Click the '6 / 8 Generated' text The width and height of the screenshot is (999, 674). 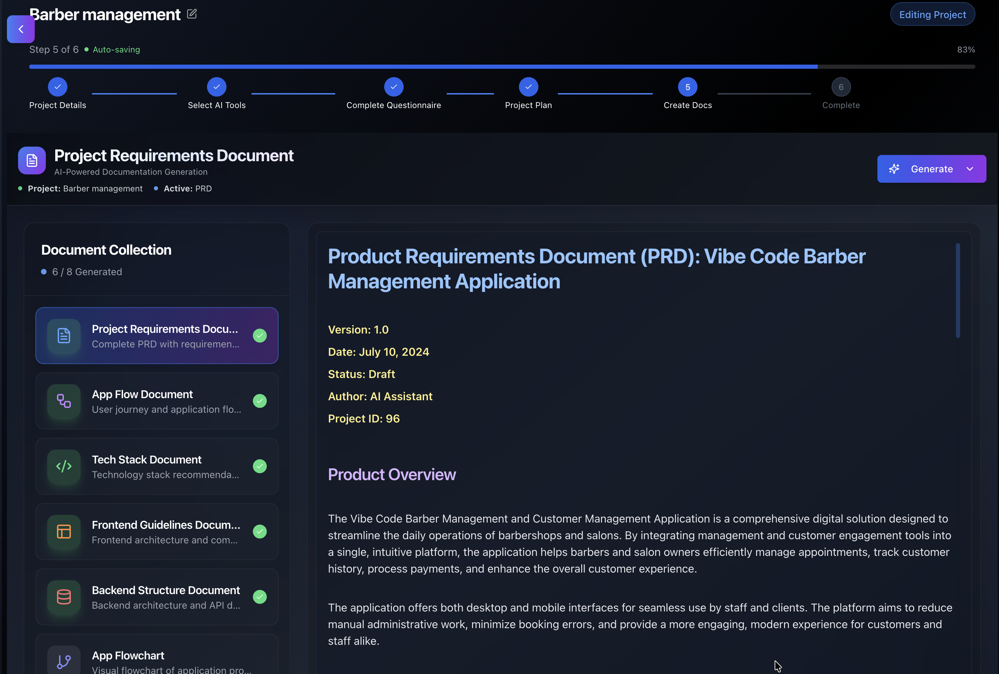(x=87, y=272)
